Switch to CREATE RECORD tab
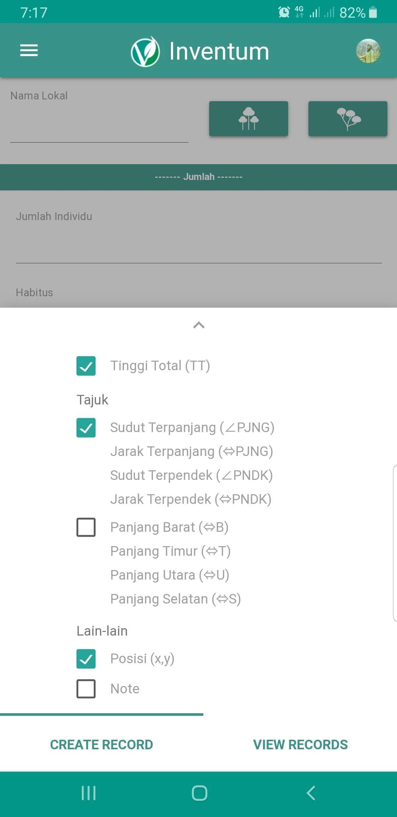This screenshot has height=817, width=397. click(101, 744)
